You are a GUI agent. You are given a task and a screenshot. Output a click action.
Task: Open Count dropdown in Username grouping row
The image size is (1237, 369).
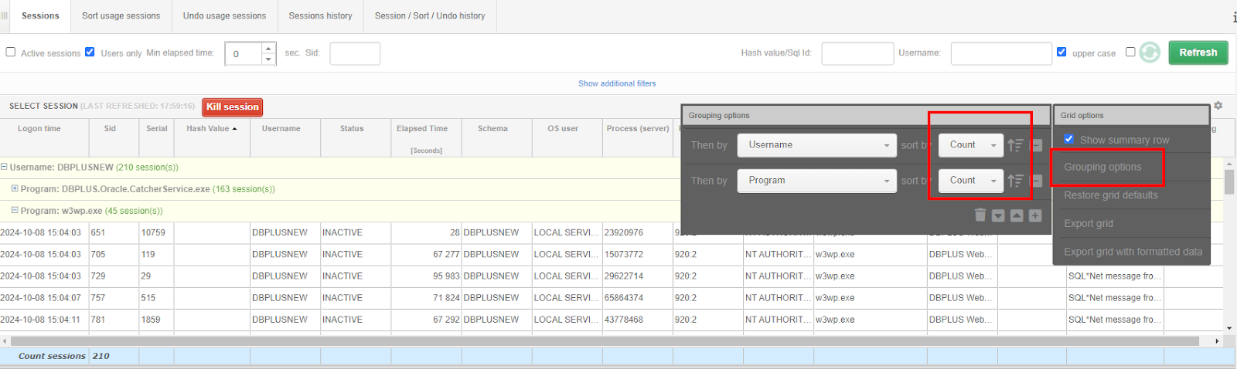click(x=971, y=145)
